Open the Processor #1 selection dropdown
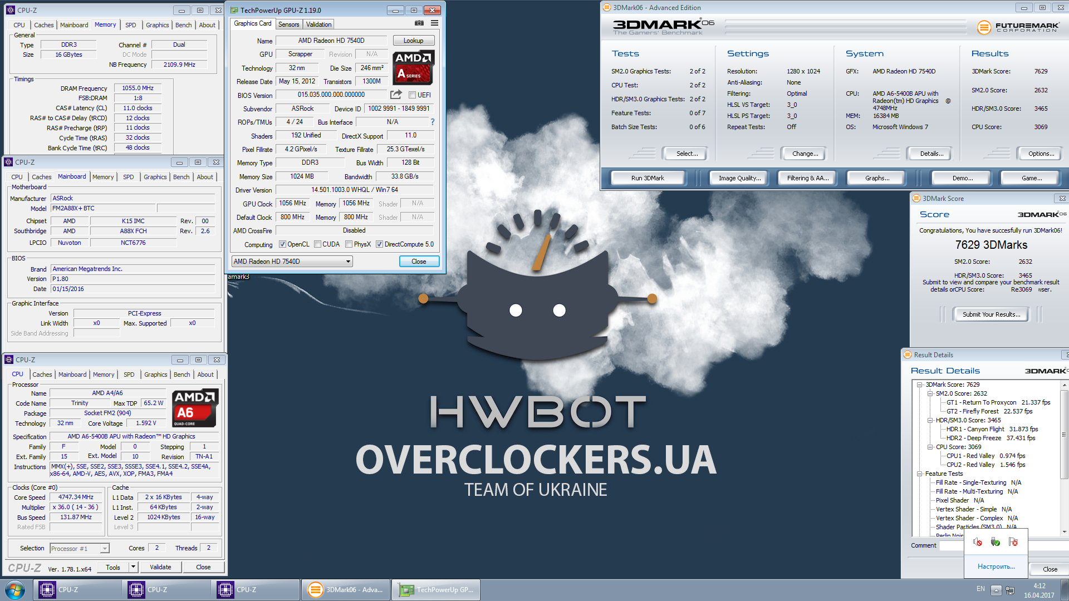This screenshot has width=1069, height=601. click(x=80, y=549)
